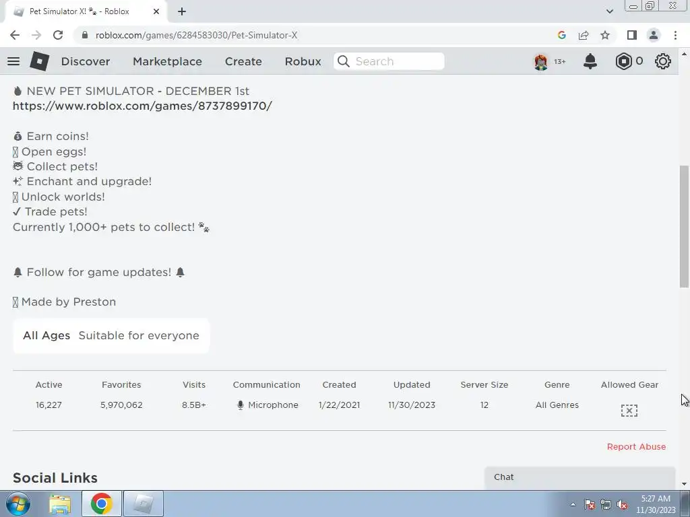This screenshot has width=690, height=517.
Task: Click the Updated date 11/30/2023
Action: tap(412, 405)
